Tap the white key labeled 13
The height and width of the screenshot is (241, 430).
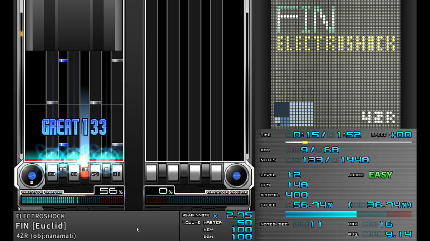(x=74, y=173)
